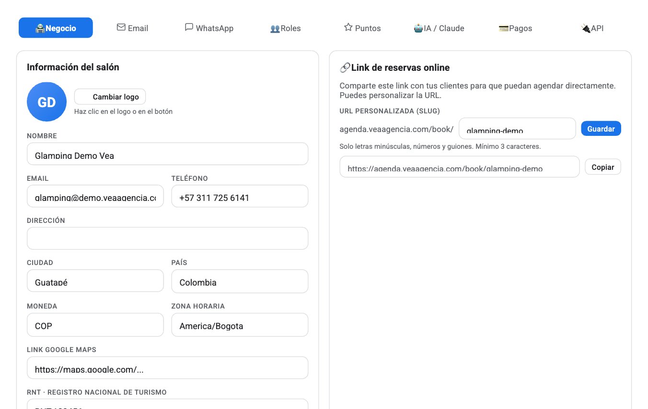648x409 pixels.
Task: Click into the Email input field
Action: (x=95, y=196)
